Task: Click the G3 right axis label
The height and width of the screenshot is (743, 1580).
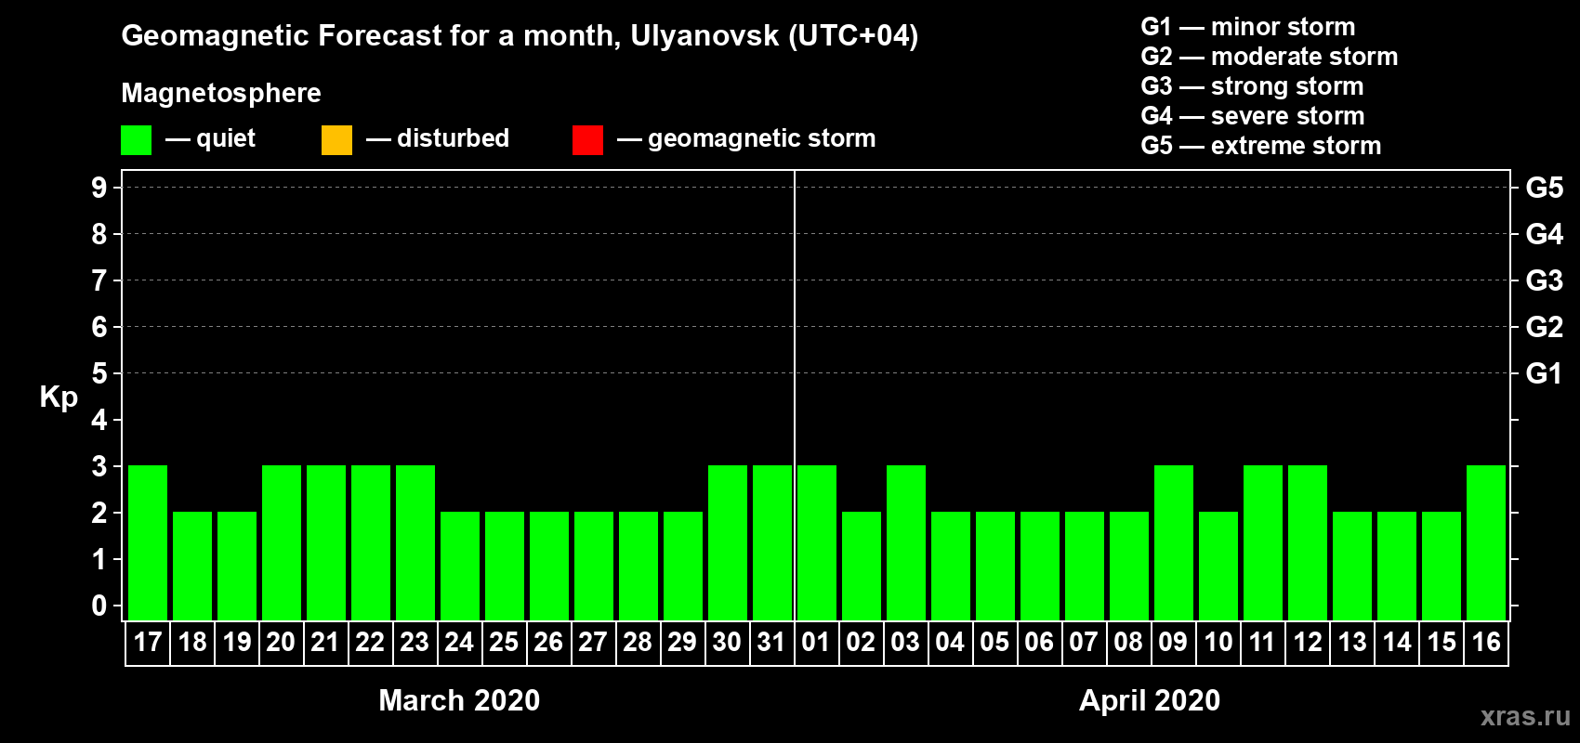Action: 1545,280
